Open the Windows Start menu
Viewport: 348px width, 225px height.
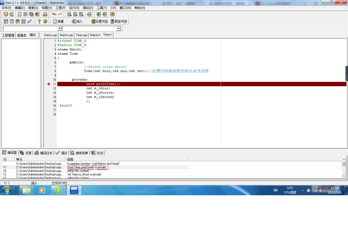(7, 190)
